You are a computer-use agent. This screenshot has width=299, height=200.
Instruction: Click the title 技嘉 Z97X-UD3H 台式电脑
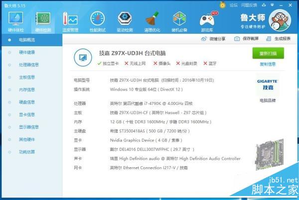pyautogui.click(x=132, y=53)
